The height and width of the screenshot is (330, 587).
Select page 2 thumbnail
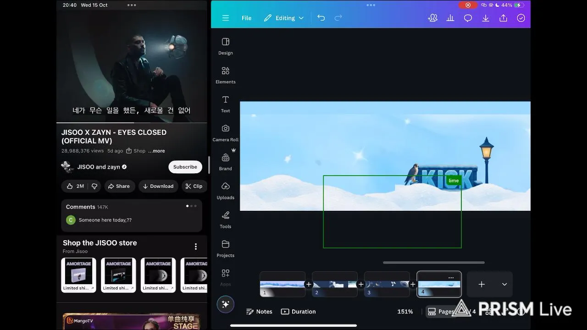coord(335,284)
